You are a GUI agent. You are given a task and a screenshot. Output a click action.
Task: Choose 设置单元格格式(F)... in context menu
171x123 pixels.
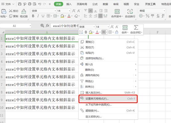click(x=108, y=99)
